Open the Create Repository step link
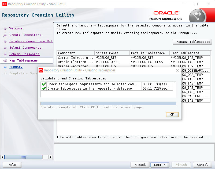 (25, 35)
